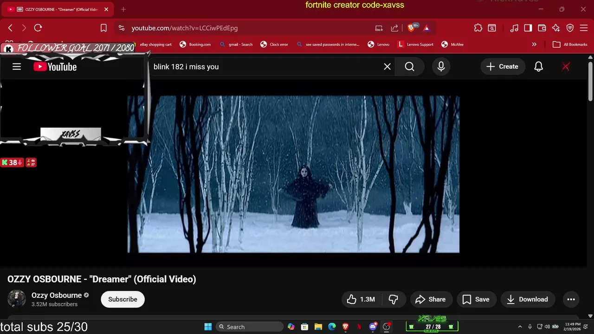Reload the YouTube page
This screenshot has width=594, height=334.
[38, 28]
